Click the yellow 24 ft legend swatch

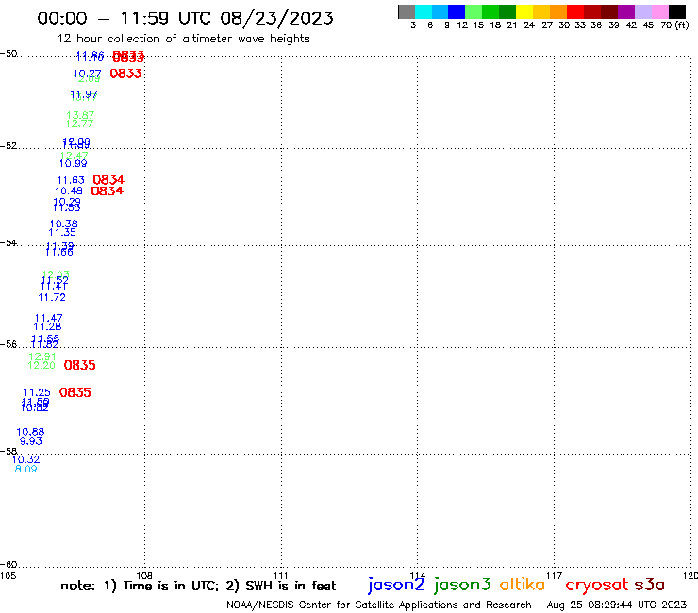pyautogui.click(x=524, y=11)
